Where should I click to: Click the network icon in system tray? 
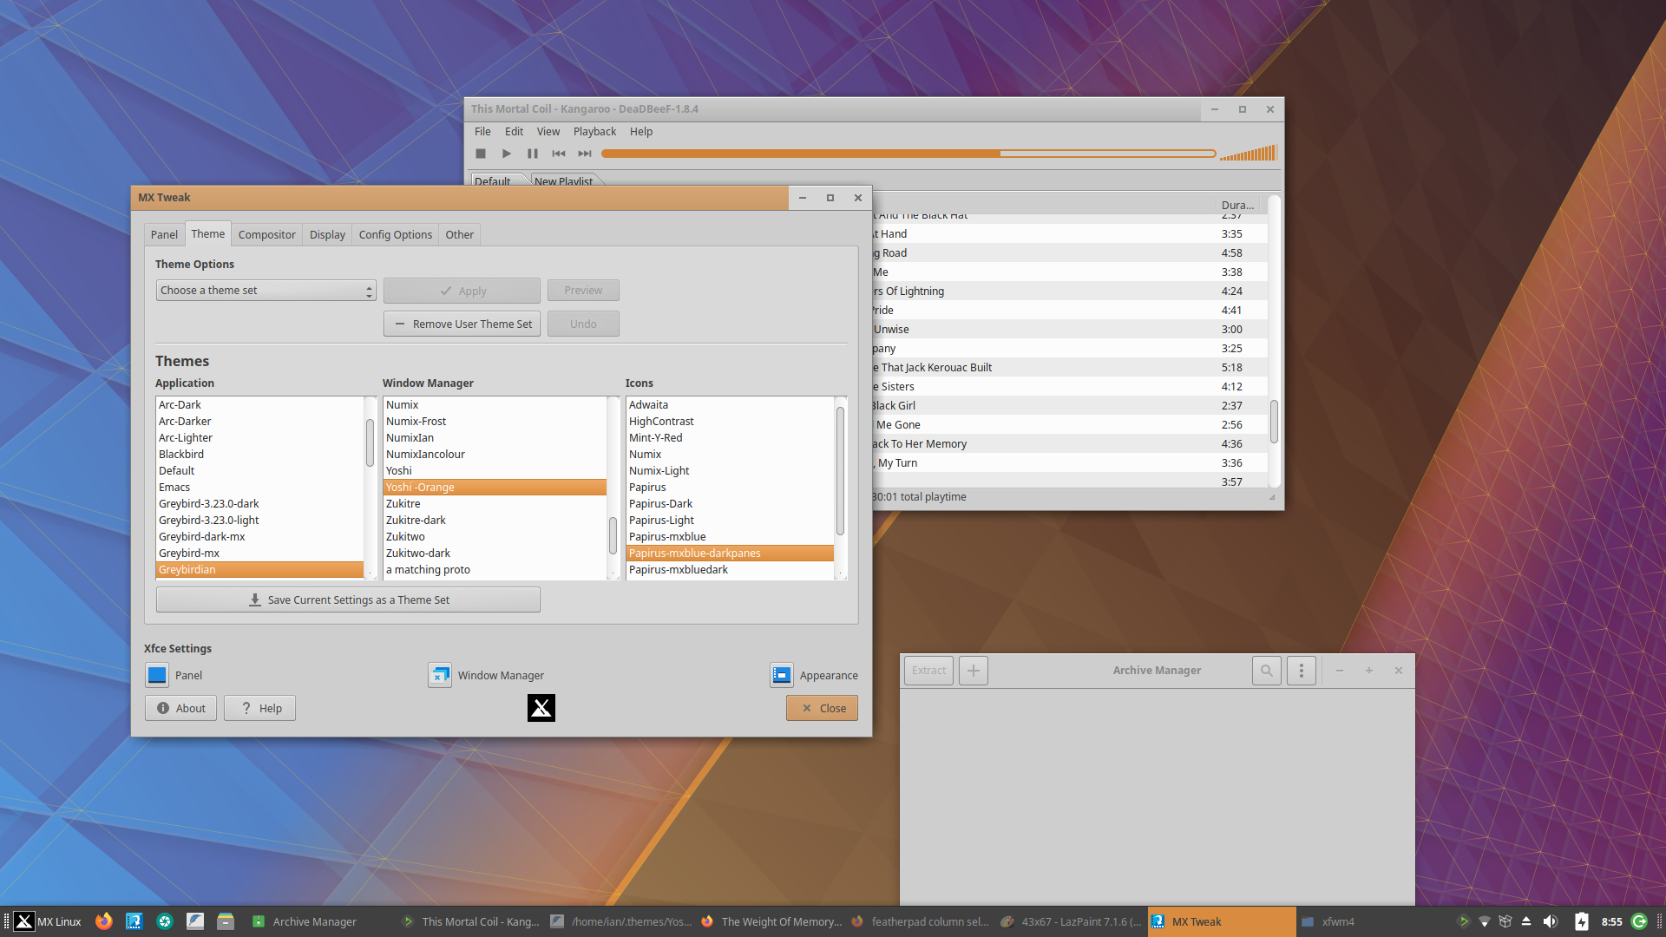1485,921
